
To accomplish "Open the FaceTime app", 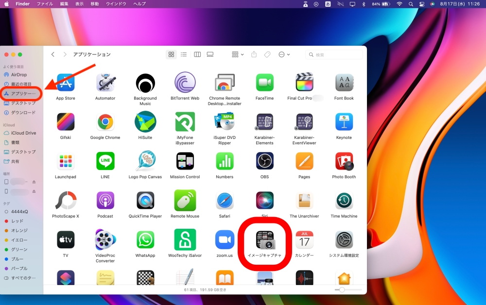I will pyautogui.click(x=265, y=83).
